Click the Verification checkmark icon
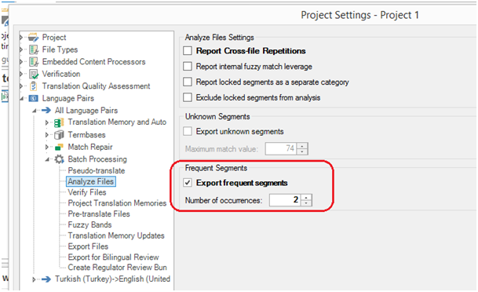The height and width of the screenshot is (292, 478). tap(33, 74)
